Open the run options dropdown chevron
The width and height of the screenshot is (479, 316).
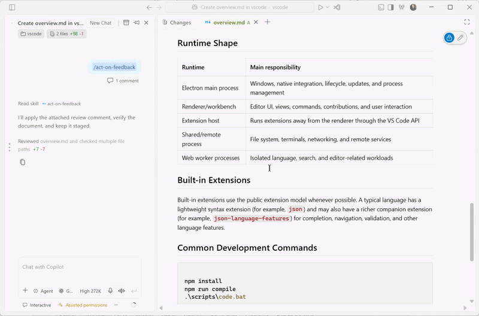tap(328, 7)
